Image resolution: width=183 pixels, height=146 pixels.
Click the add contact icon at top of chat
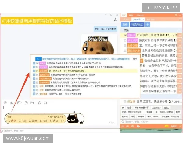[x=116, y=19]
